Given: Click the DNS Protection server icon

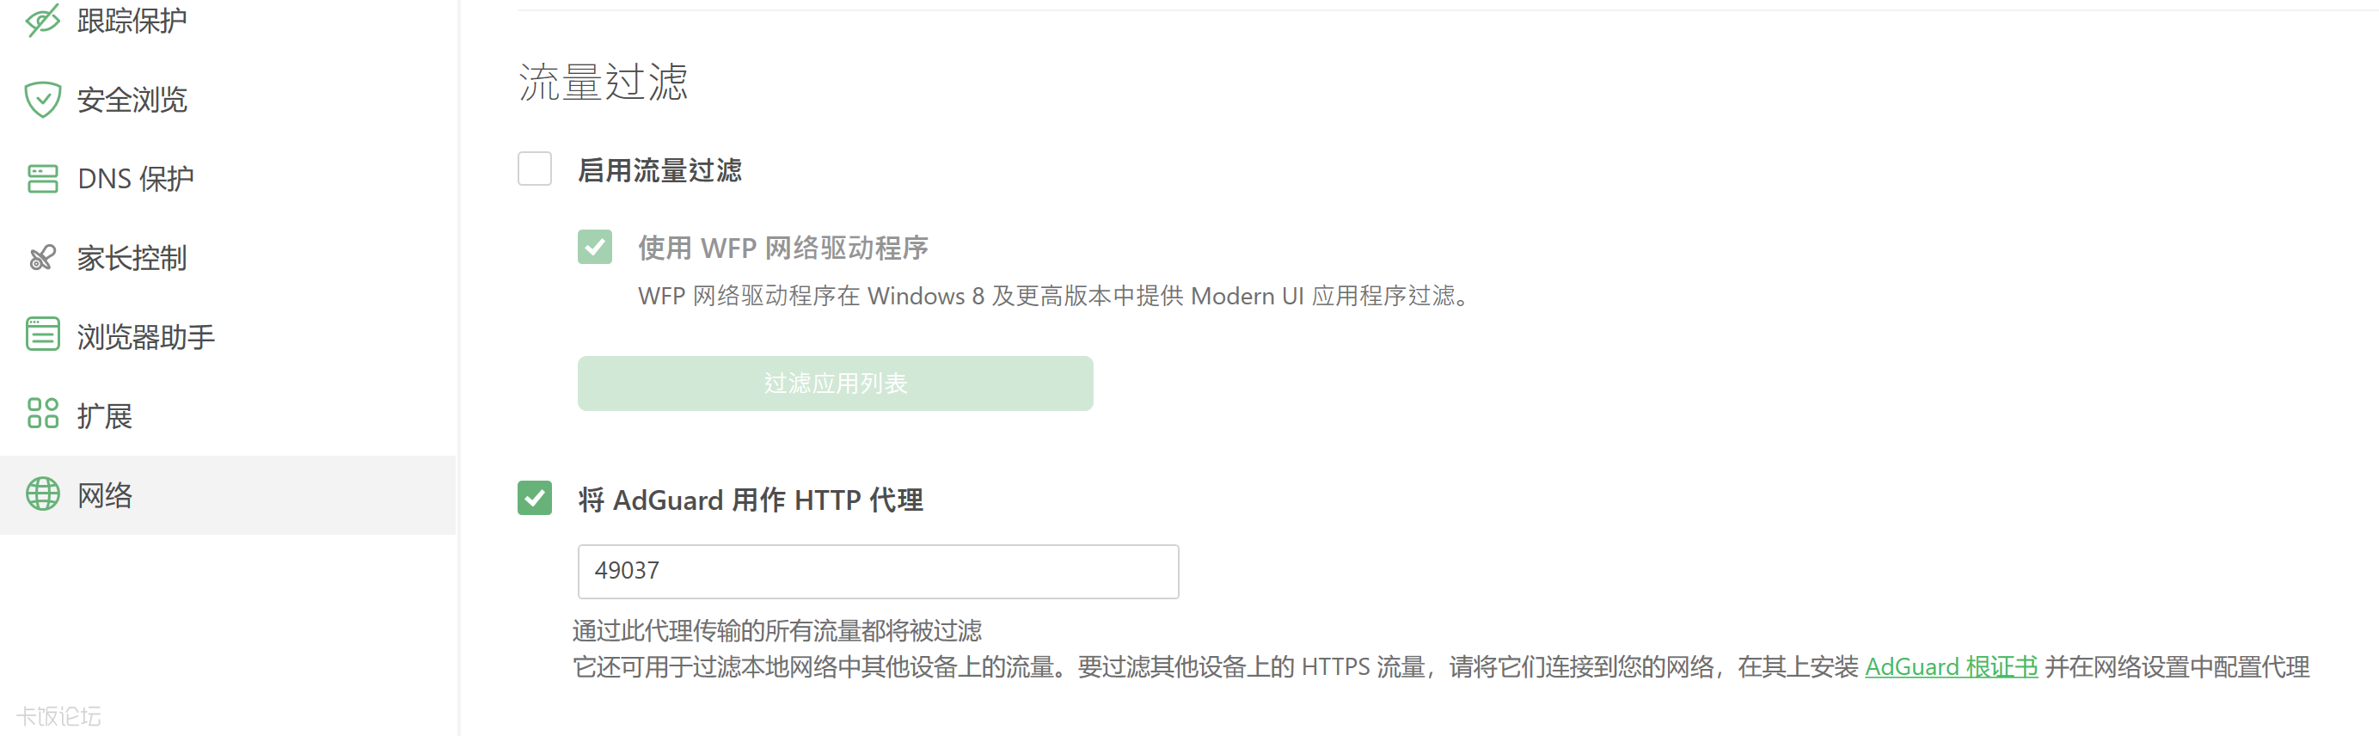Looking at the screenshot, I should click(x=42, y=178).
